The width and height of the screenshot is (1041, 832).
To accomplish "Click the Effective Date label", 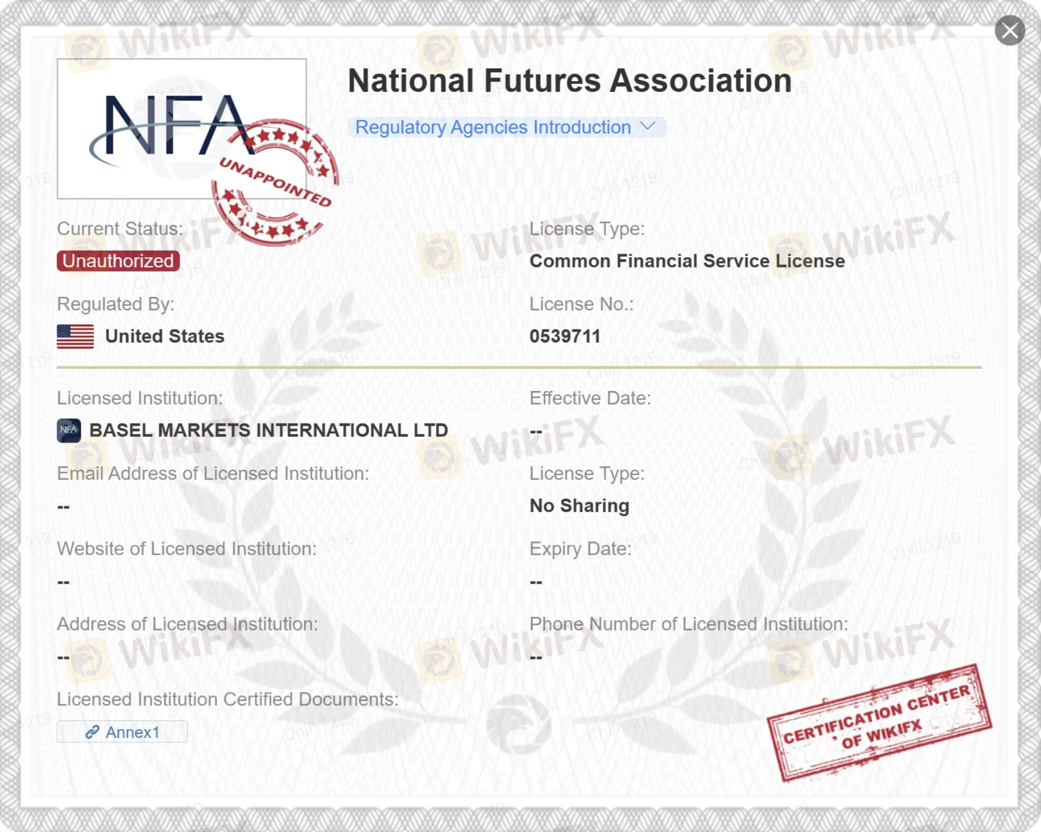I will tap(590, 398).
